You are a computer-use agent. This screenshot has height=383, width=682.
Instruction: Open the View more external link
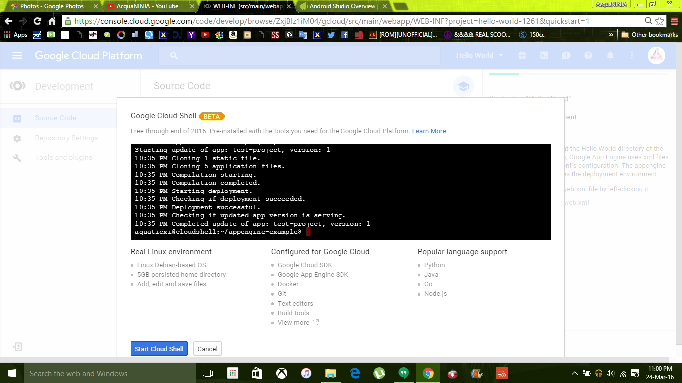(298, 323)
